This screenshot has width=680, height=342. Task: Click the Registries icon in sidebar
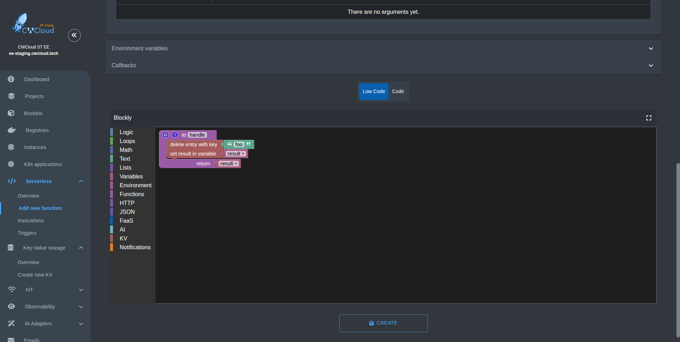(x=12, y=130)
